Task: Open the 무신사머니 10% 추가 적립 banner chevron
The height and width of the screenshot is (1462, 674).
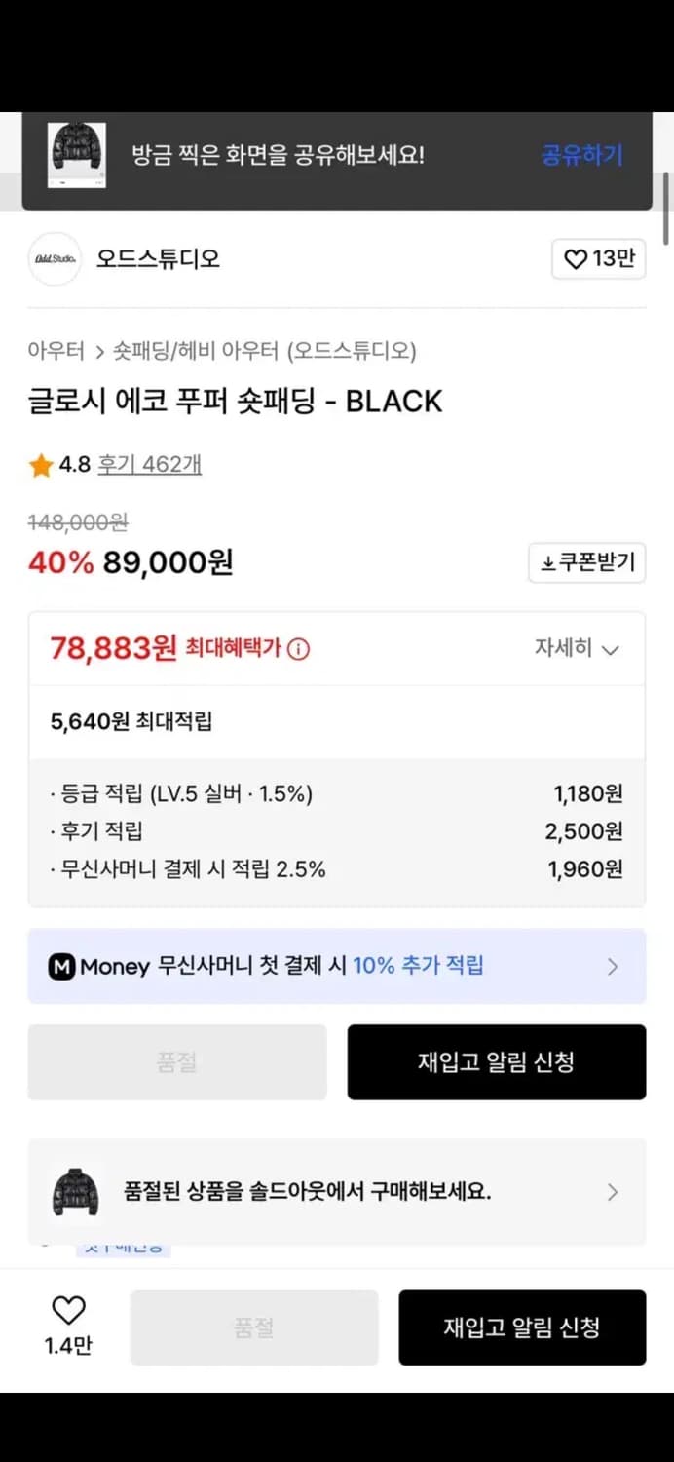Action: (613, 966)
